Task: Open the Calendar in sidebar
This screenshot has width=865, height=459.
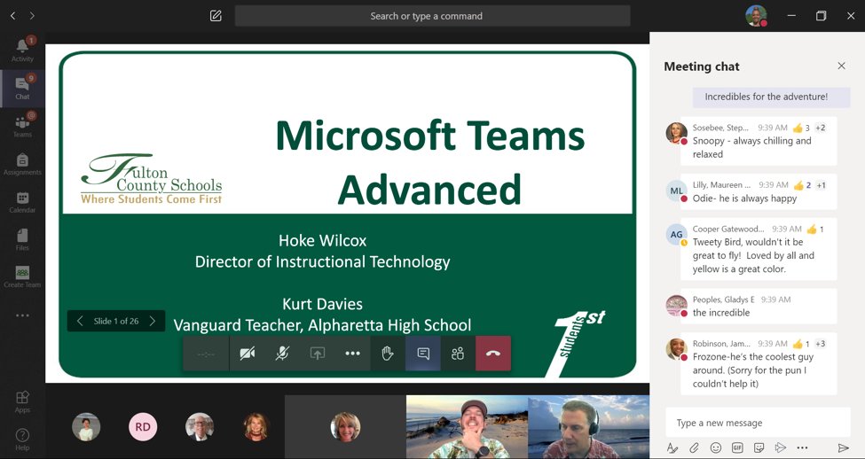Action: [22, 202]
